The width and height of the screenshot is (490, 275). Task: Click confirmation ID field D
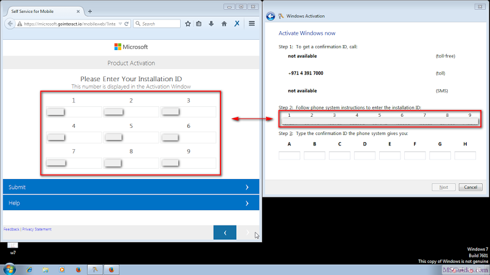[364, 156]
